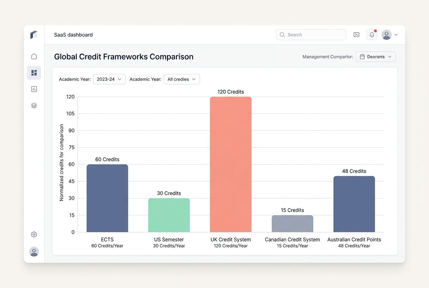Screen dimensions: 429x288
Task: Click the layers icon in the sidebar
Action: (34, 105)
